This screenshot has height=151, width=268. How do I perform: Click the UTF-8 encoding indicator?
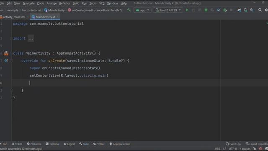pos(233,148)
